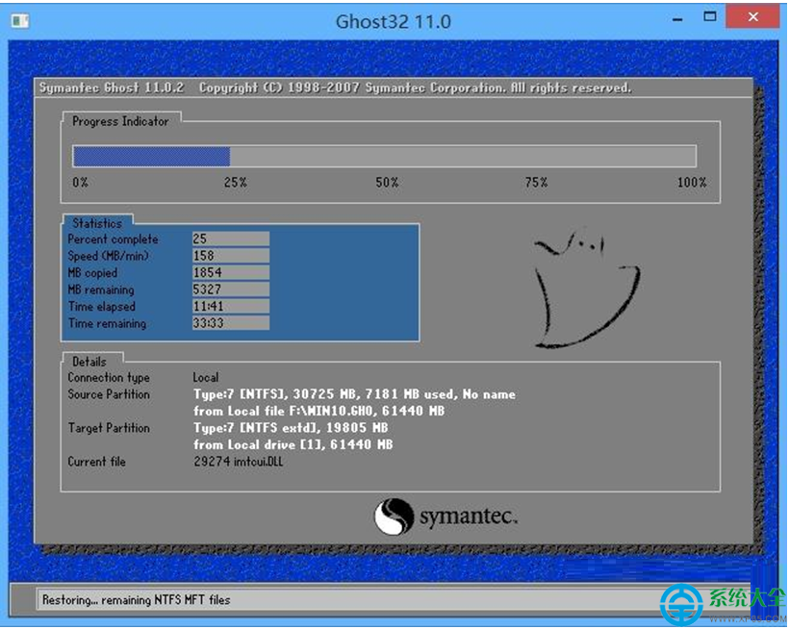The height and width of the screenshot is (629, 789).
Task: Click the 'Time remaining' label
Action: click(x=107, y=323)
